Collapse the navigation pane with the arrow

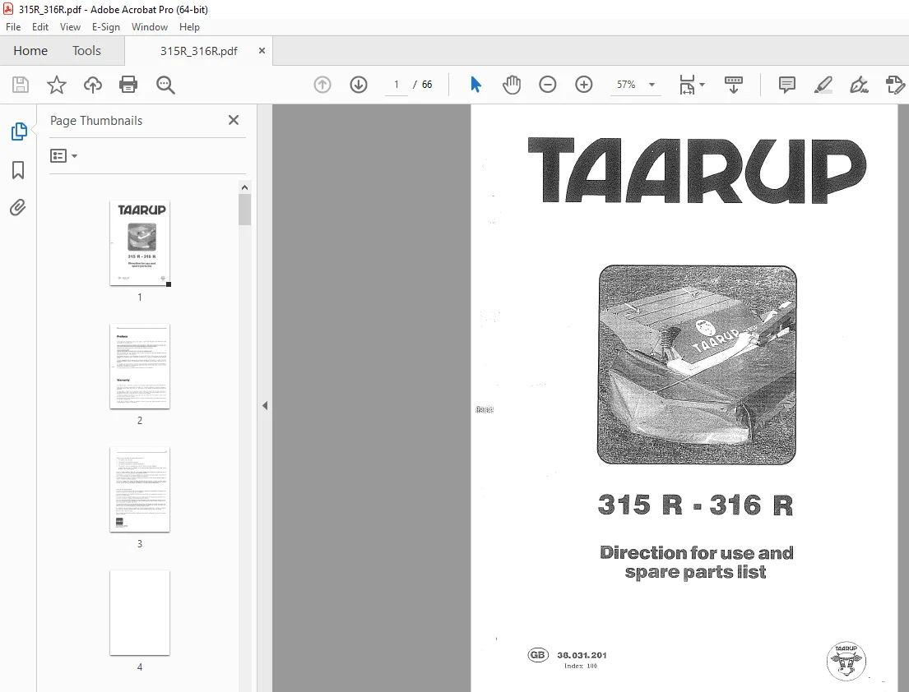(x=265, y=405)
